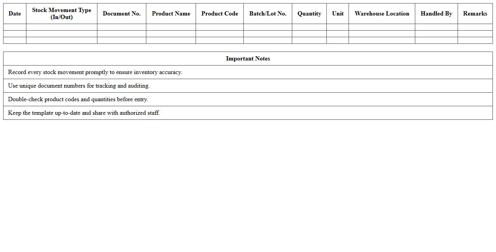Select the second empty cell under Document No.
The width and height of the screenshot is (496, 252).
pyautogui.click(x=121, y=34)
